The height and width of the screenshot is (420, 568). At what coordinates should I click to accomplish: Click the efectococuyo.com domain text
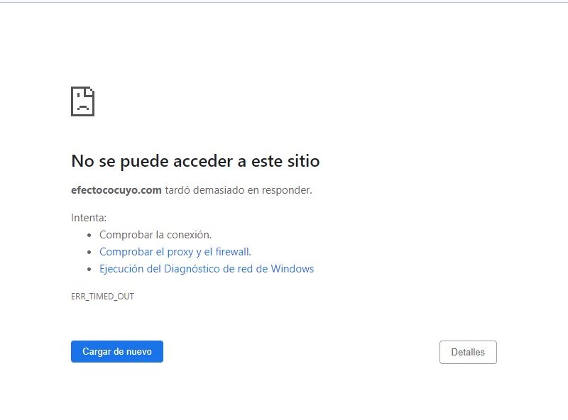point(116,189)
